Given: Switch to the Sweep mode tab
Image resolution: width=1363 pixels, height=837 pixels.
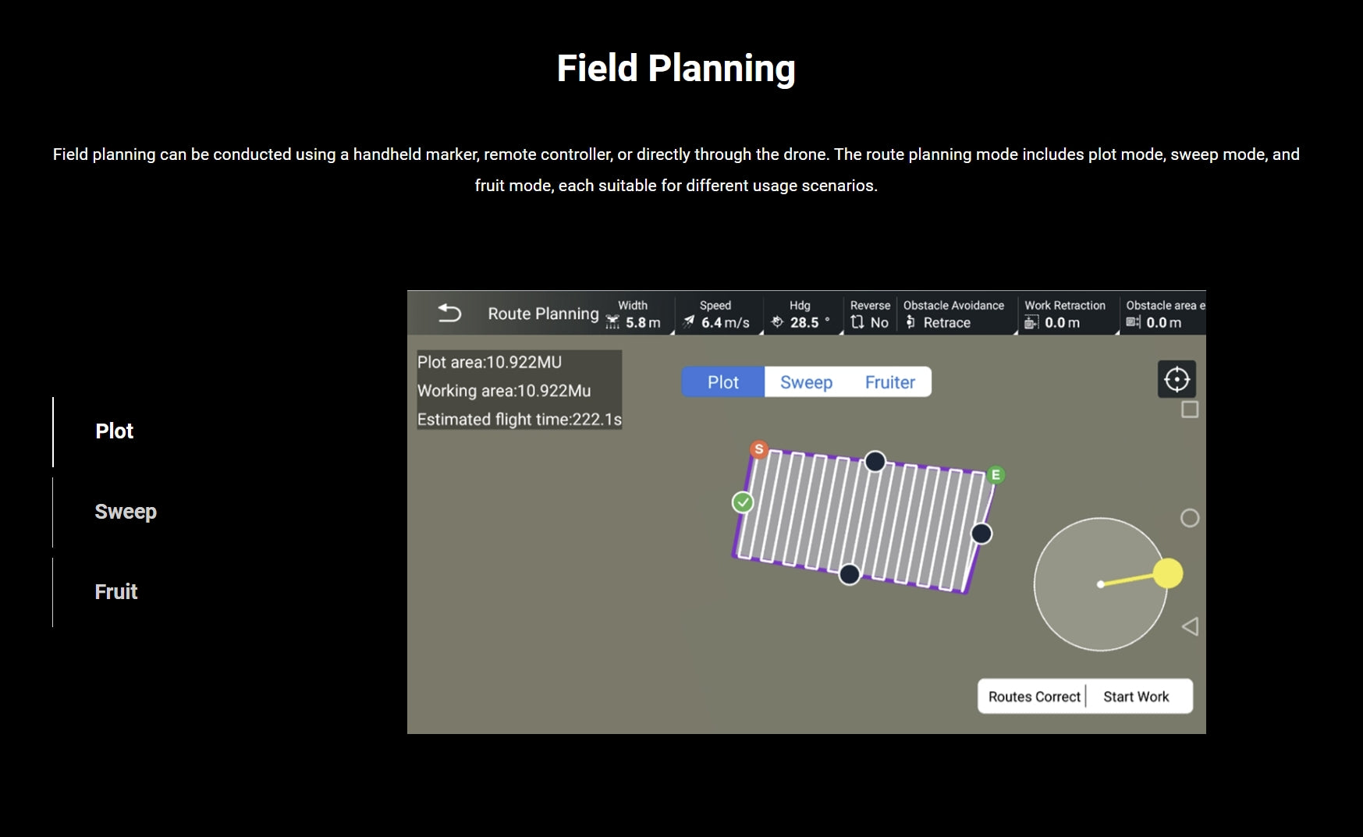Looking at the screenshot, I should coord(807,381).
